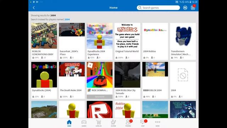
Task: Click Transformers Simulator title text
Action: click(x=181, y=53)
